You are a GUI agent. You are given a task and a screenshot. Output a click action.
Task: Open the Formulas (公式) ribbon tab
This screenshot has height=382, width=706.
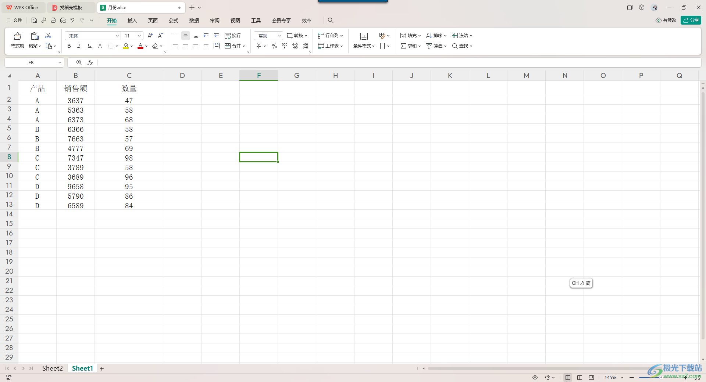[174, 21]
